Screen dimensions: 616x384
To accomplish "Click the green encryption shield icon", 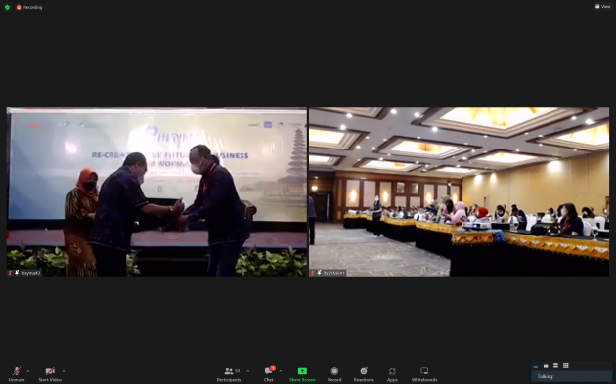I will point(7,7).
